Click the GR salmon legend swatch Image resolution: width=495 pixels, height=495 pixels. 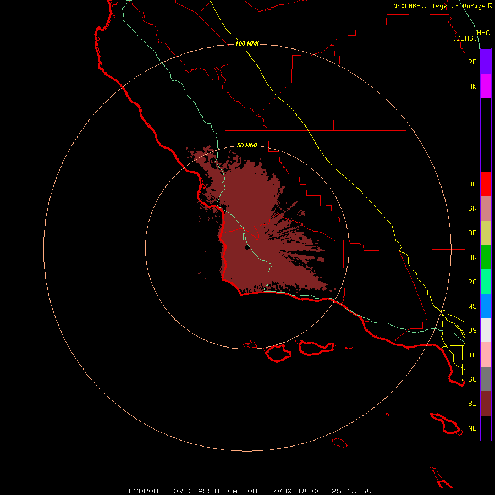tap(486, 208)
